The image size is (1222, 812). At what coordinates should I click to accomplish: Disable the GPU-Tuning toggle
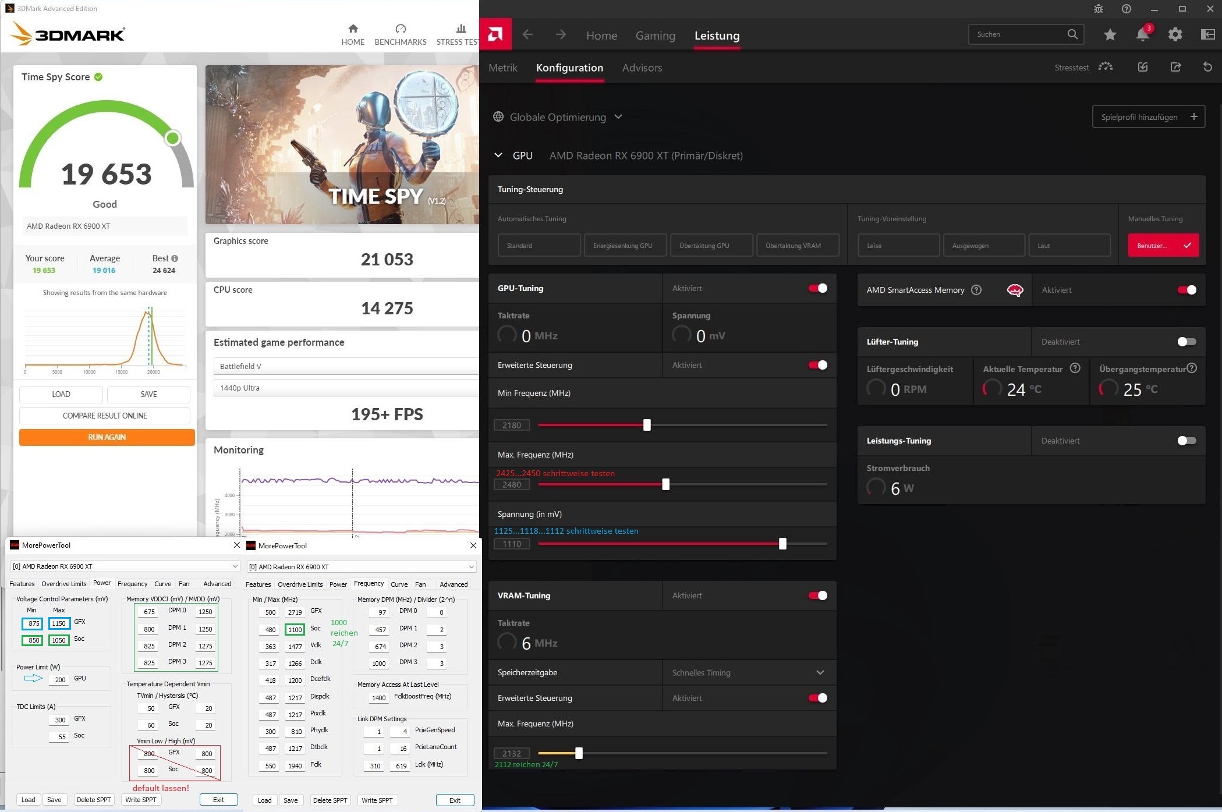pos(817,288)
